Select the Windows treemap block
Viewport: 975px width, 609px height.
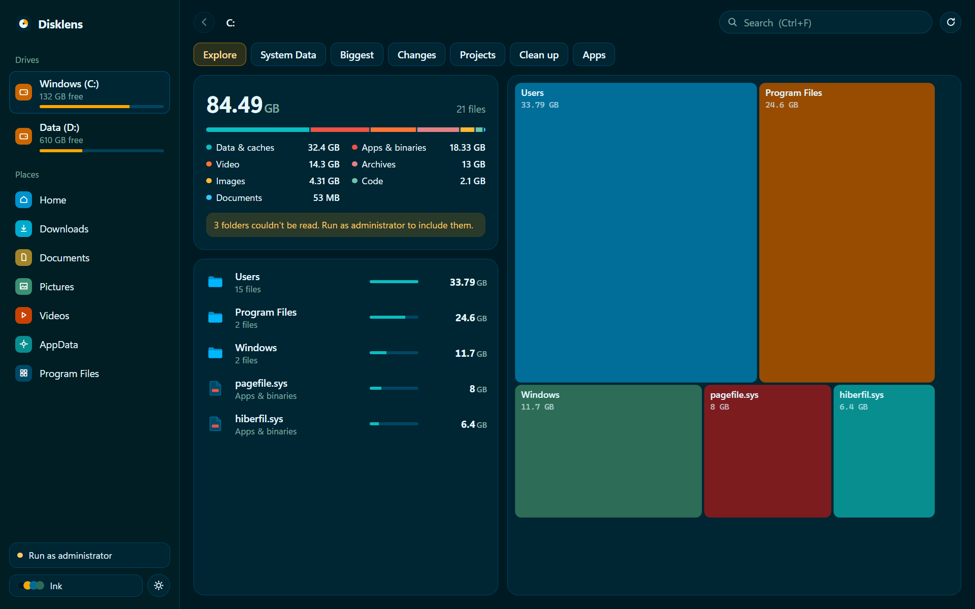[608, 451]
